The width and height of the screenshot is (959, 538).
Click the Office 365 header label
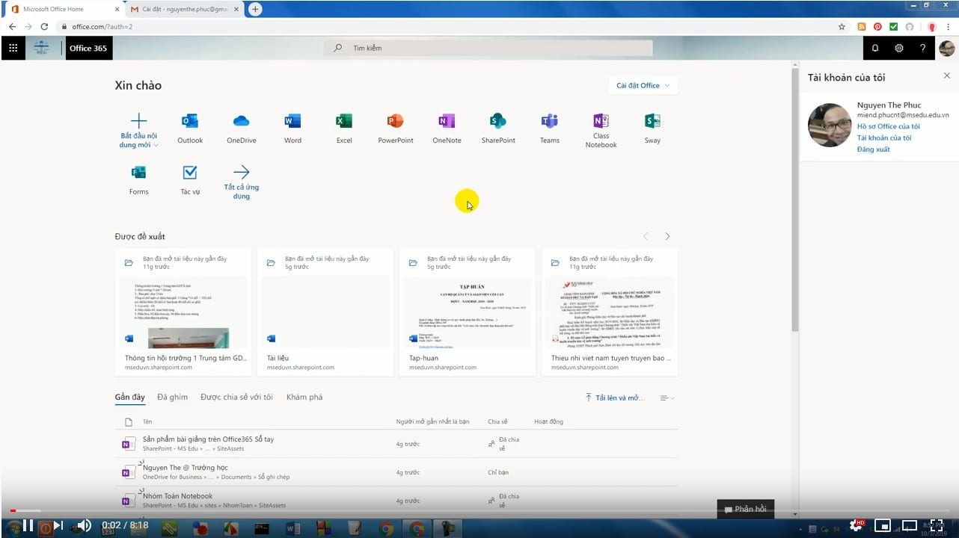[88, 48]
